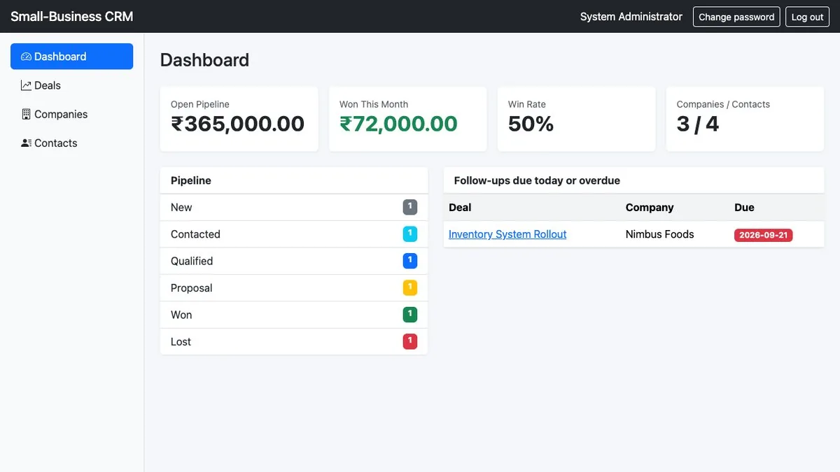Viewport: 840px width, 472px height.
Task: Select the Qualified pipeline row
Action: point(294,261)
